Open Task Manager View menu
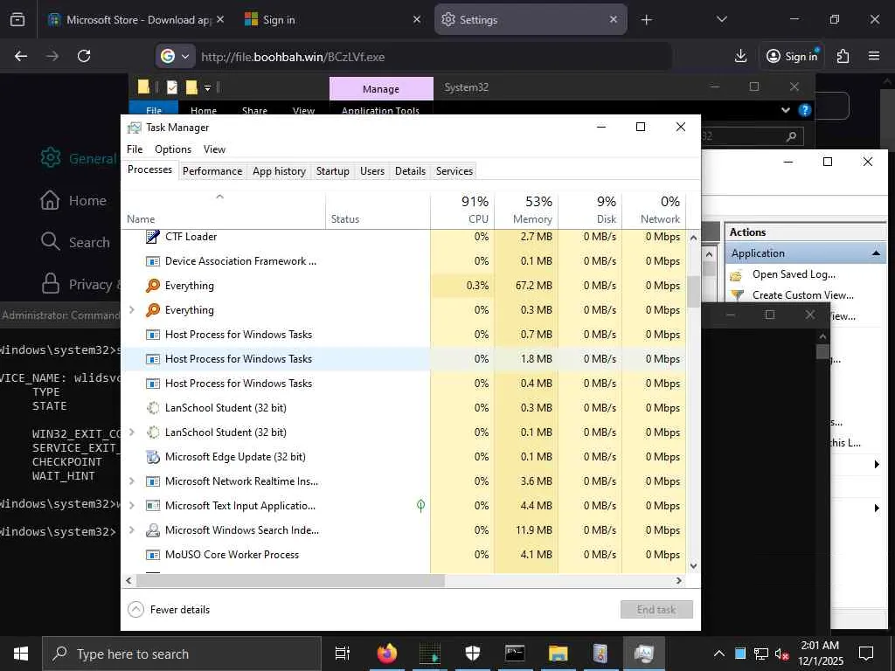Screen dimensions: 895x671 pyautogui.click(x=215, y=149)
